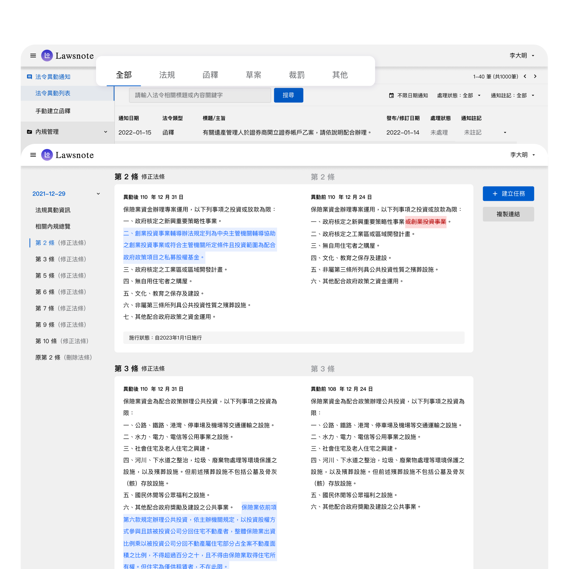
Task: Click the 建立任務 button
Action: (x=508, y=194)
